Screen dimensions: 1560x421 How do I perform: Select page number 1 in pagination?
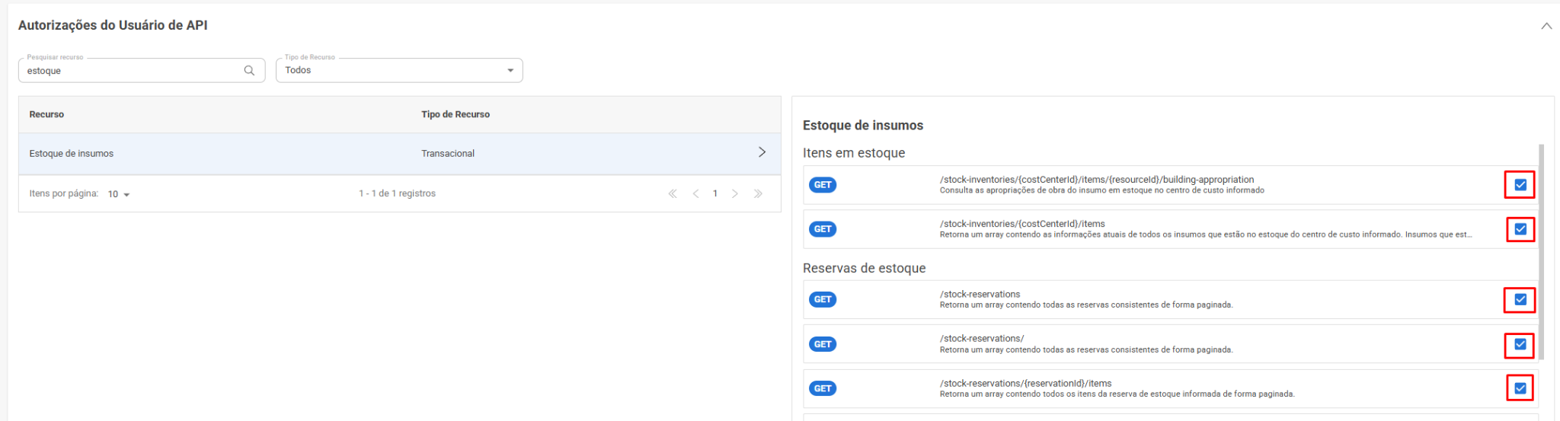(x=715, y=193)
